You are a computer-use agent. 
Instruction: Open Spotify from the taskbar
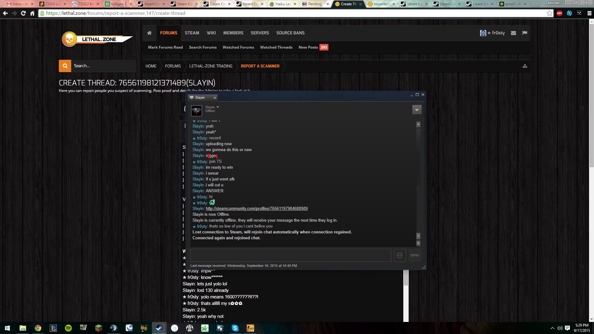pos(68,328)
